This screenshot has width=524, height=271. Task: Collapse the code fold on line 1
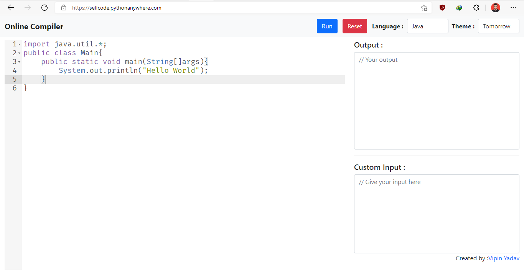20,44
